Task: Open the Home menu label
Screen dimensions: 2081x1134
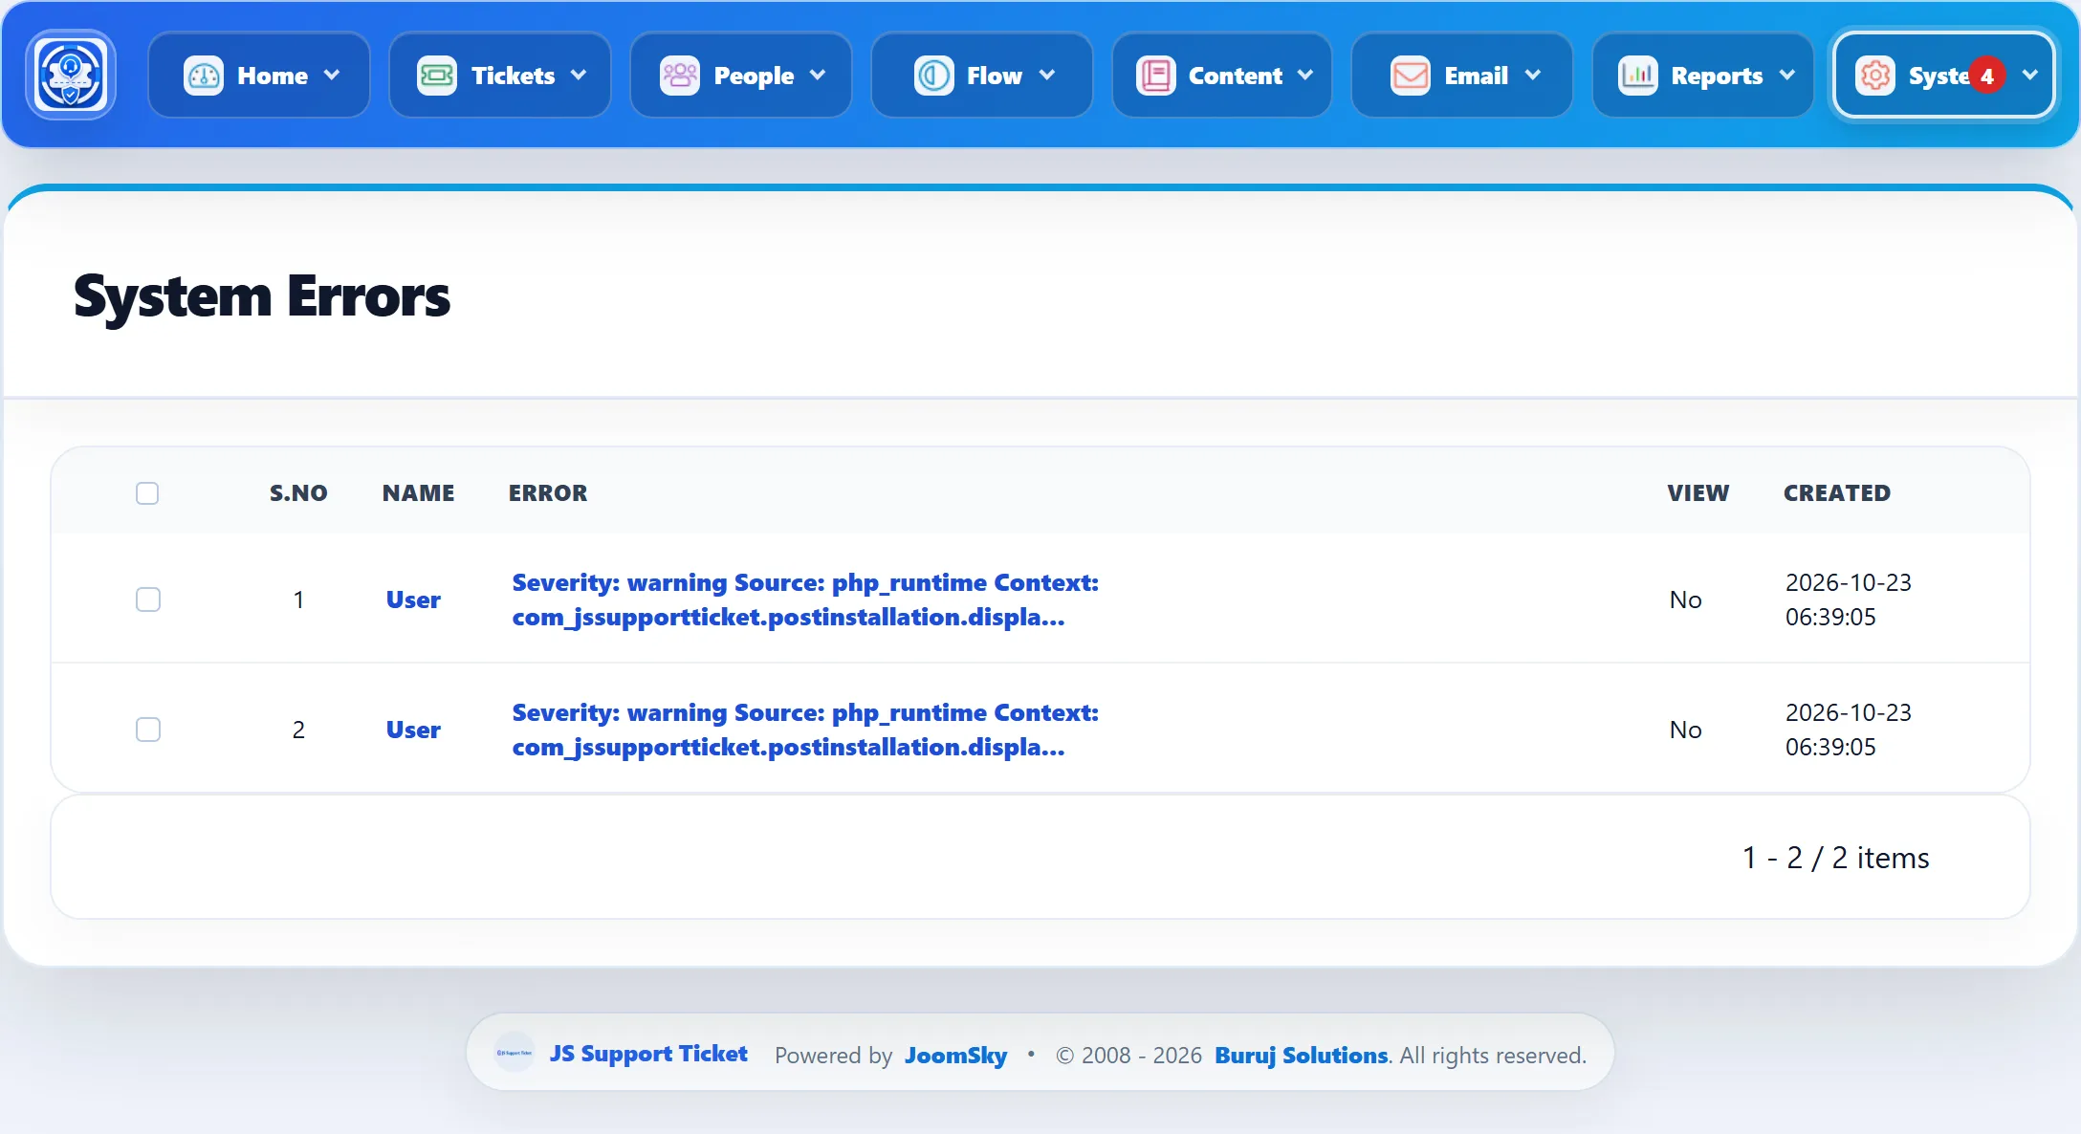Action: [273, 76]
